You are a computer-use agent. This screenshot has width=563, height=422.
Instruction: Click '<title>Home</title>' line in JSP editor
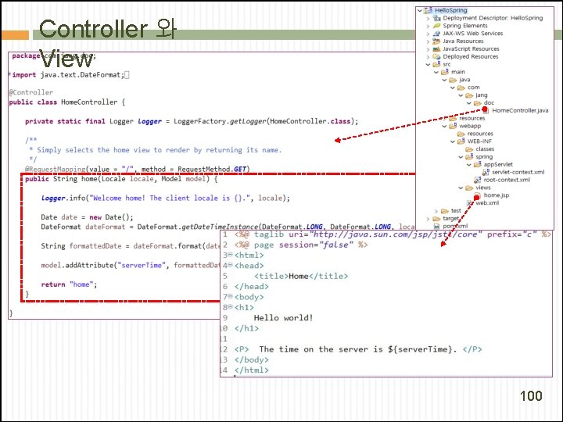[x=301, y=276]
